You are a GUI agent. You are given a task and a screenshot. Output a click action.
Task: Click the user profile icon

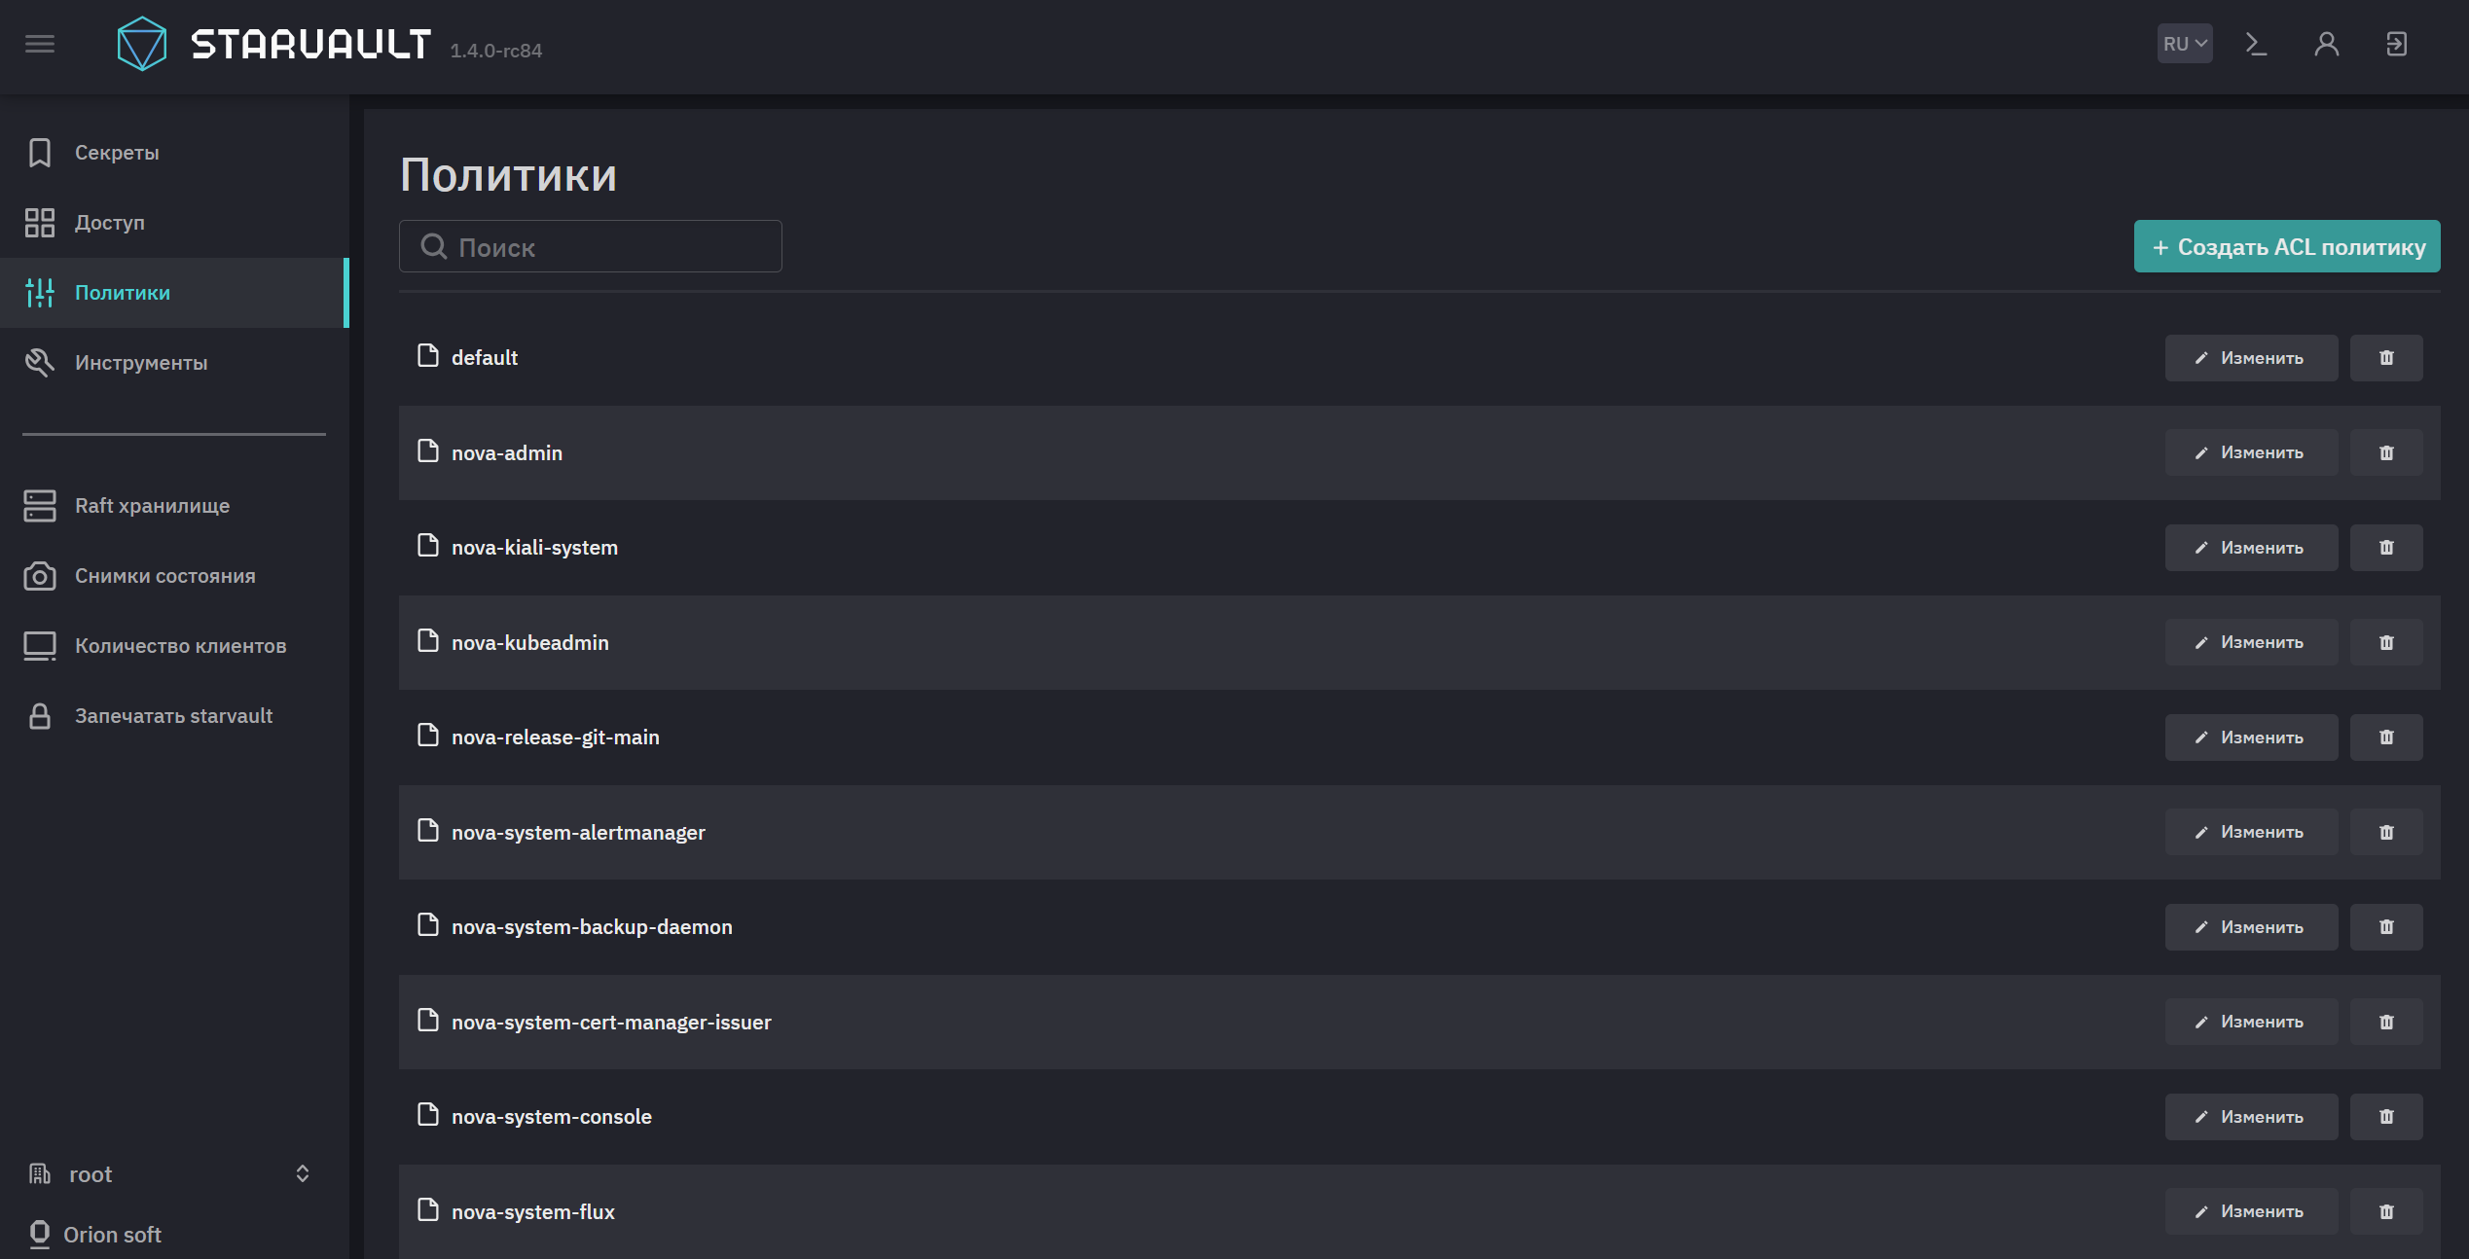coord(2326,44)
